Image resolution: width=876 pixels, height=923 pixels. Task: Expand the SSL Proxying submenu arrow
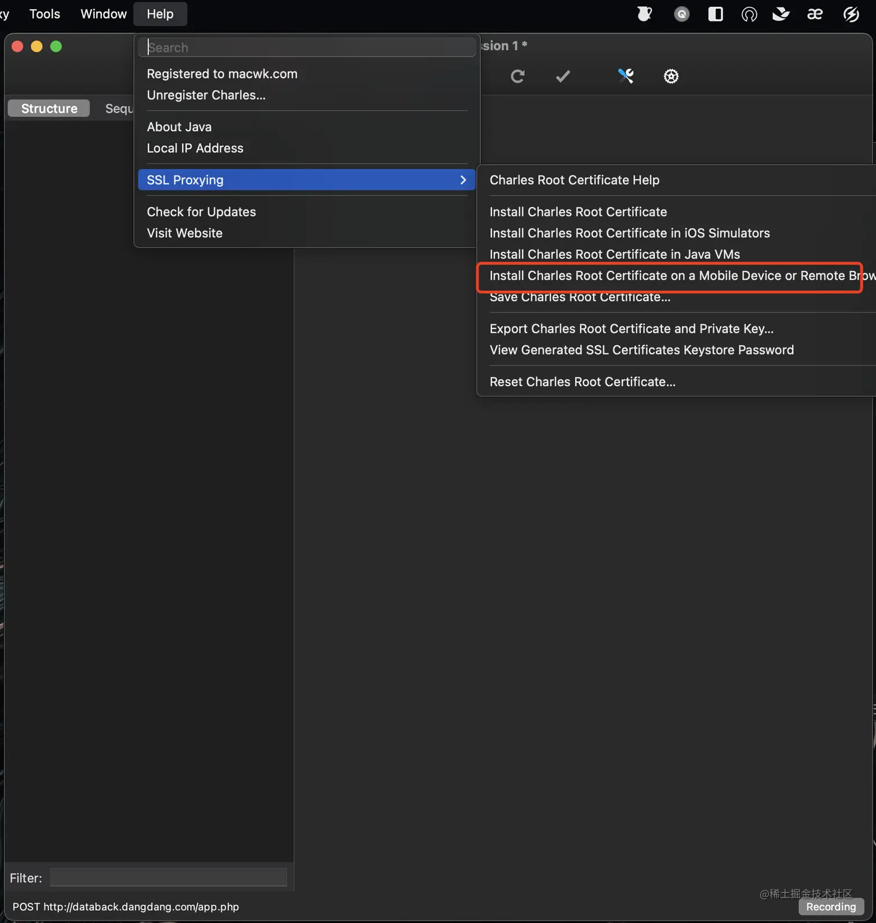(463, 180)
